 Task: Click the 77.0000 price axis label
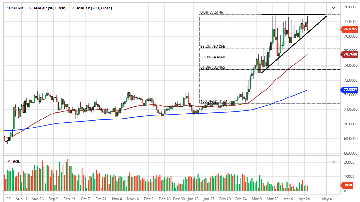tap(351, 22)
